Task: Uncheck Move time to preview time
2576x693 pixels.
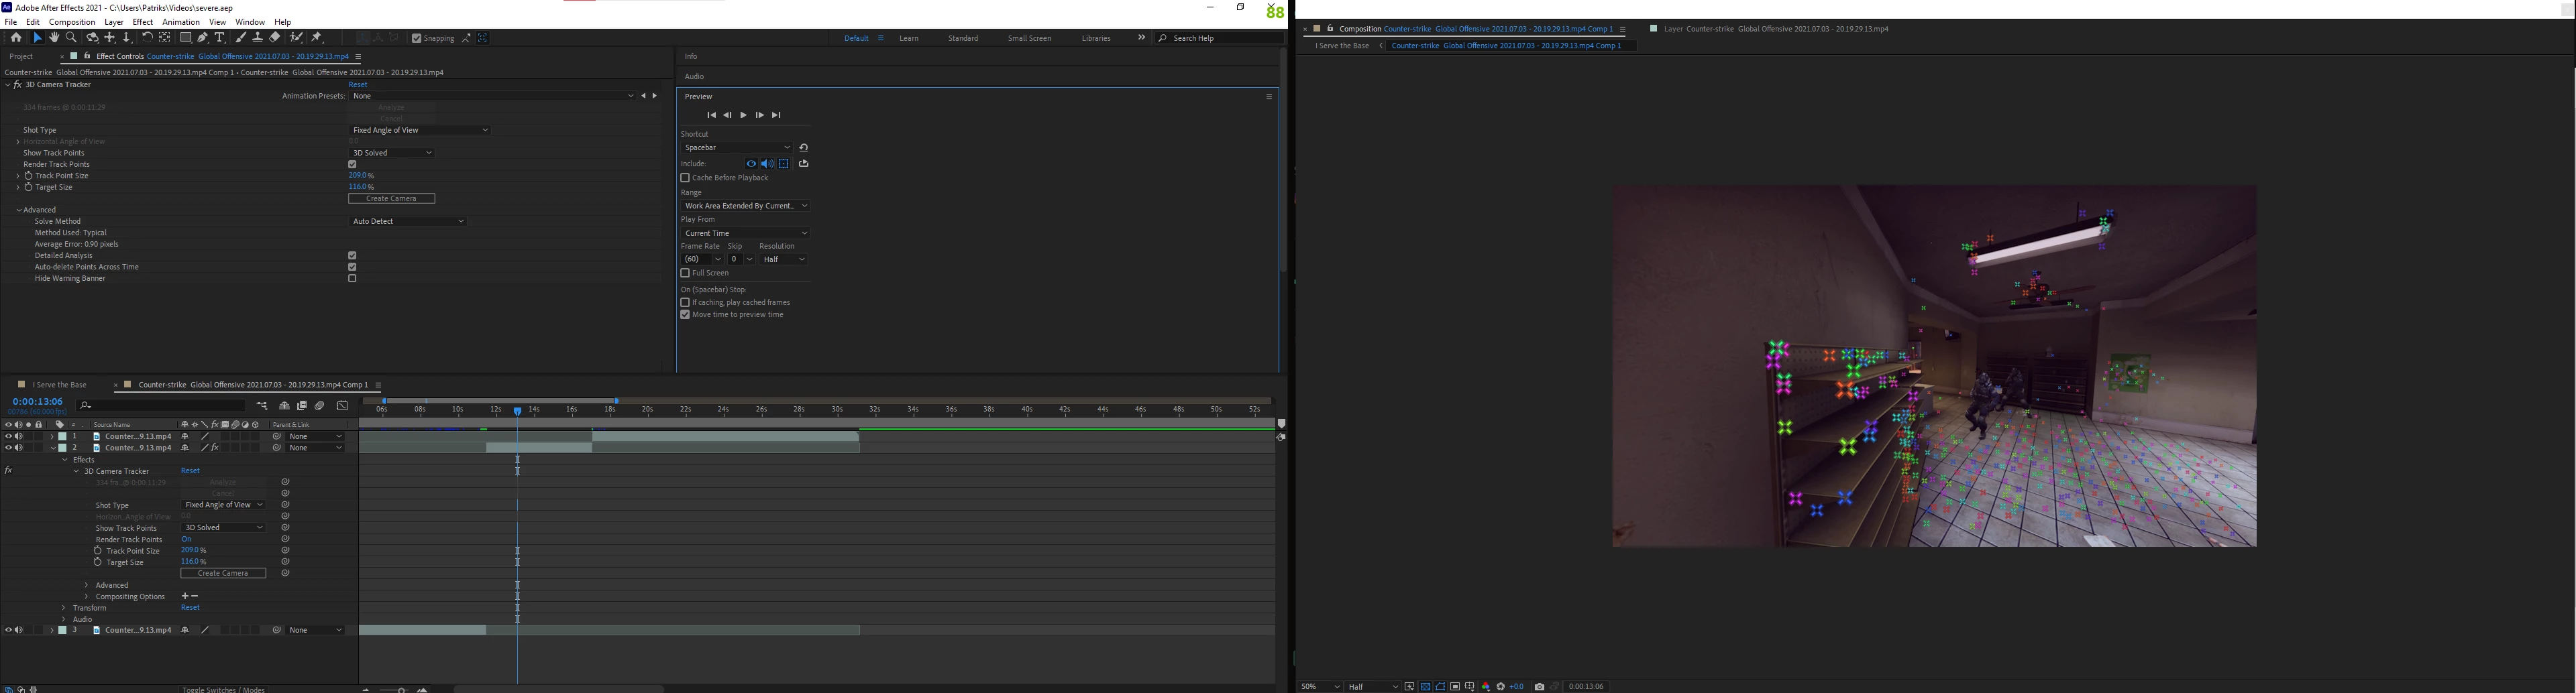Action: tap(685, 314)
